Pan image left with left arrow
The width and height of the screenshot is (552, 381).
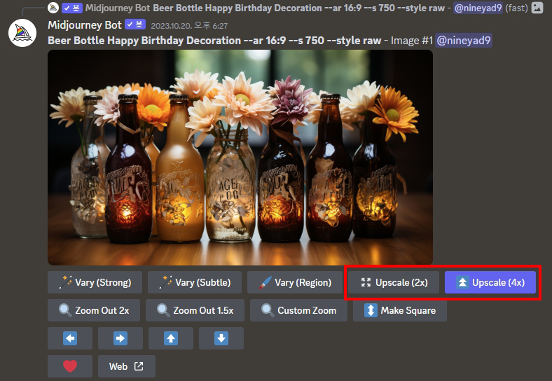click(x=70, y=338)
